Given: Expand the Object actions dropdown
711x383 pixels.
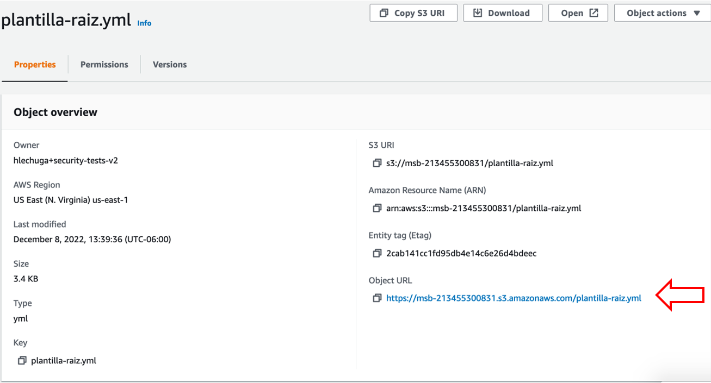Looking at the screenshot, I should (663, 13).
